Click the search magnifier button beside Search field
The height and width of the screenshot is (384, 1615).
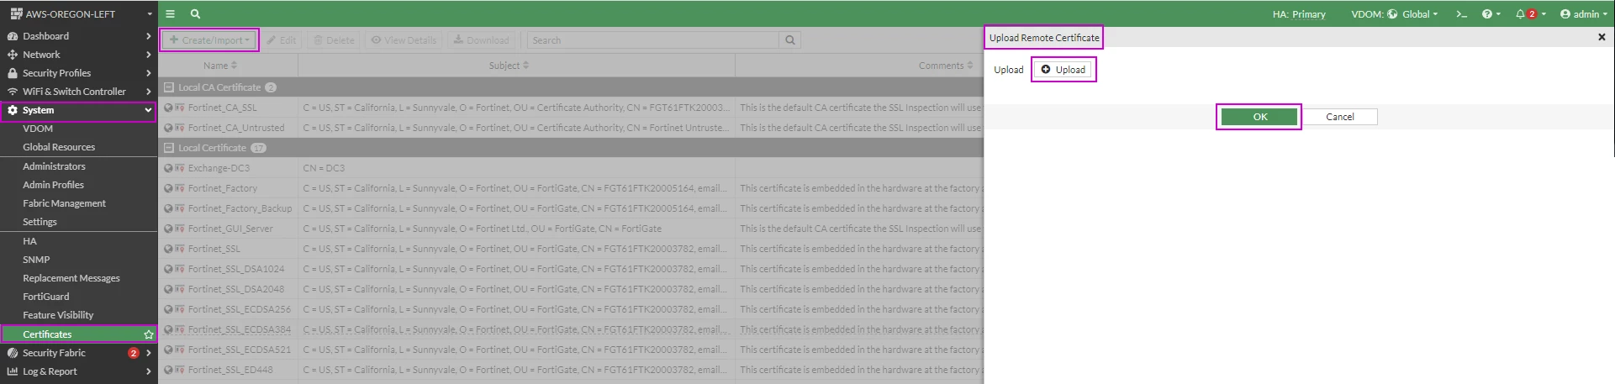[x=790, y=39]
